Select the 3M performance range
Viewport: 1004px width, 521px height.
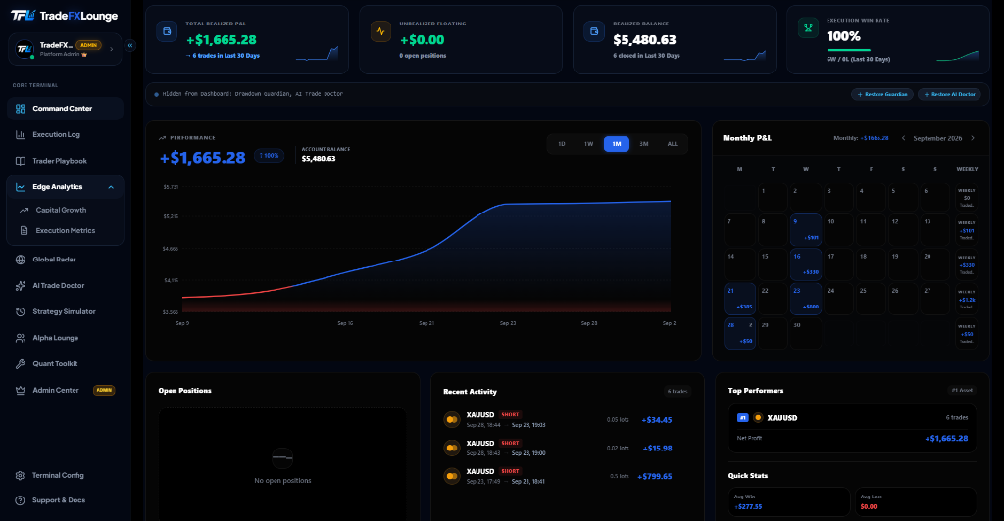pyautogui.click(x=644, y=145)
